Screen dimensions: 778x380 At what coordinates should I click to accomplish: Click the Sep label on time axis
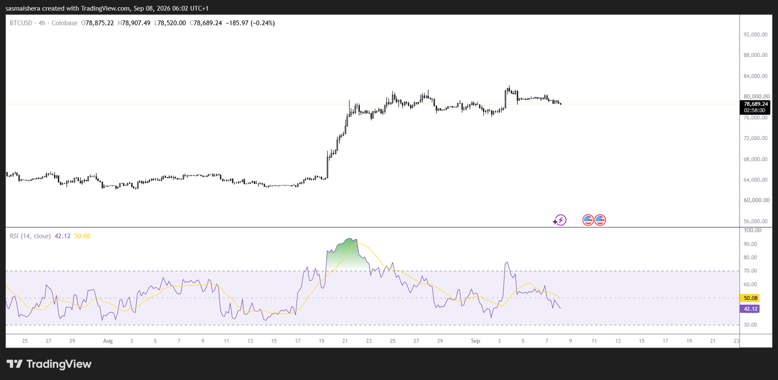[476, 341]
